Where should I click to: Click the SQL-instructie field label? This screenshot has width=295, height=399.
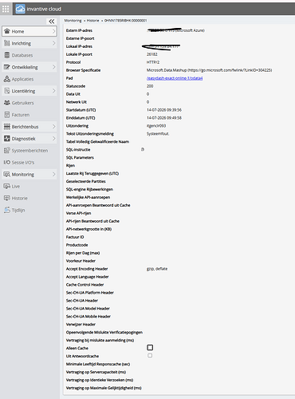pos(78,150)
